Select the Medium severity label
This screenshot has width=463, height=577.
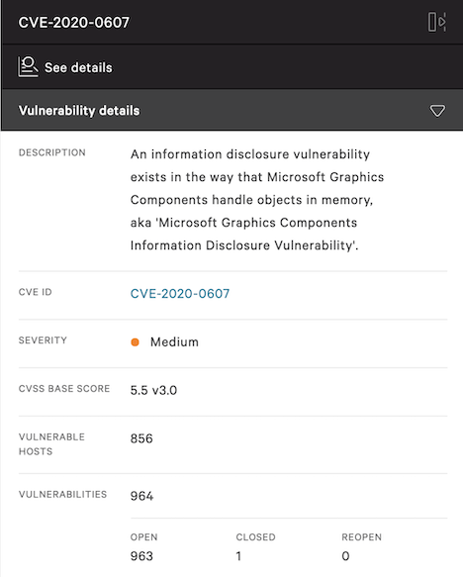174,341
